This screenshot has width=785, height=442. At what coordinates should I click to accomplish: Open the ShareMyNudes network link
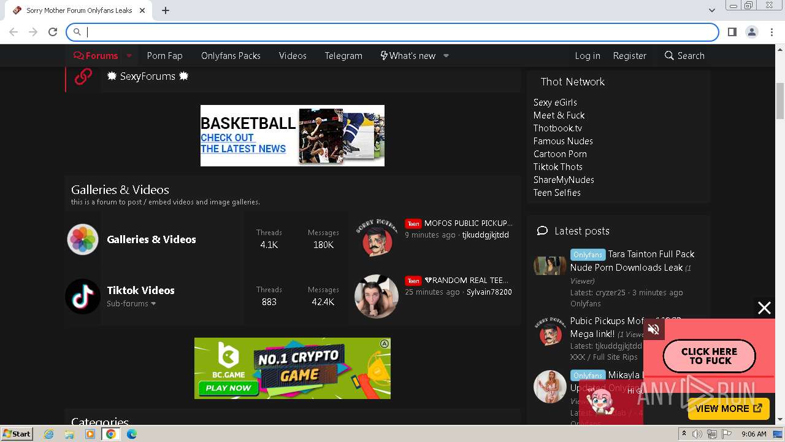[x=564, y=179]
